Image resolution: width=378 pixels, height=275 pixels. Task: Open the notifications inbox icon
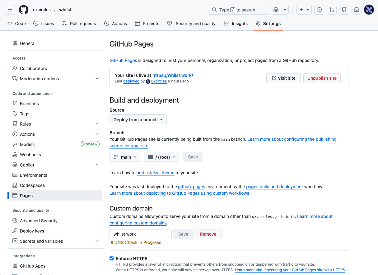click(x=357, y=10)
